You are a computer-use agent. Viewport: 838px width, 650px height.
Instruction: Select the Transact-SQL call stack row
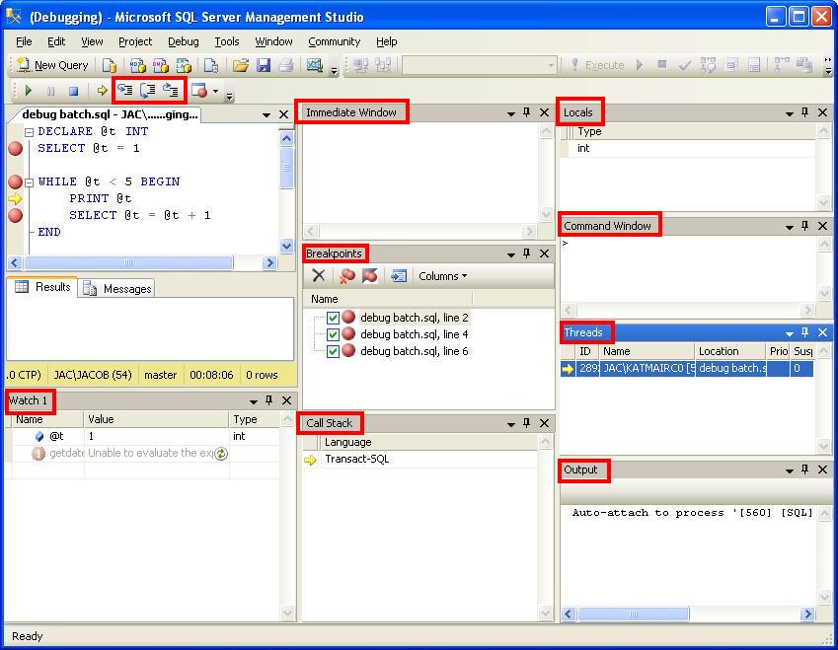pyautogui.click(x=419, y=460)
